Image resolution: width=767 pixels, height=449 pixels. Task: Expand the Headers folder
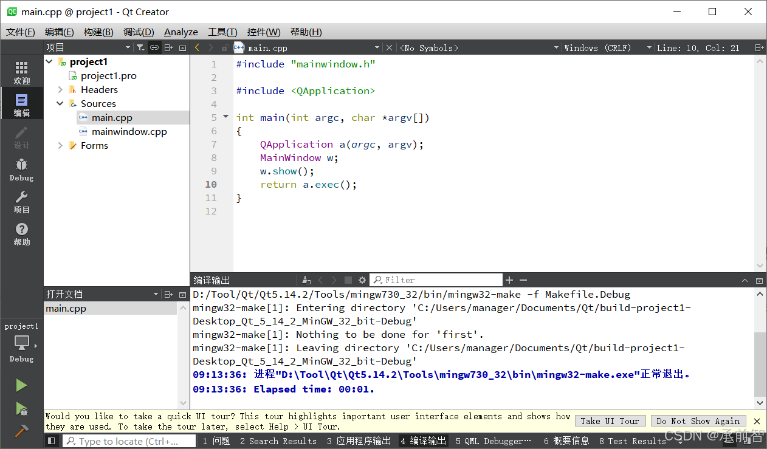click(x=61, y=90)
